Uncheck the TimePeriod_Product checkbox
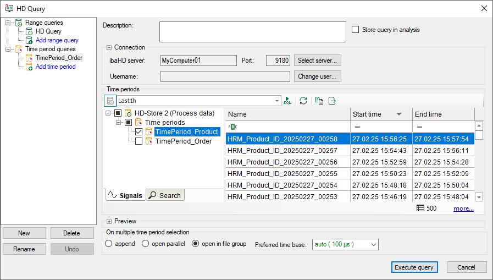The width and height of the screenshot is (493, 280). coord(139,132)
